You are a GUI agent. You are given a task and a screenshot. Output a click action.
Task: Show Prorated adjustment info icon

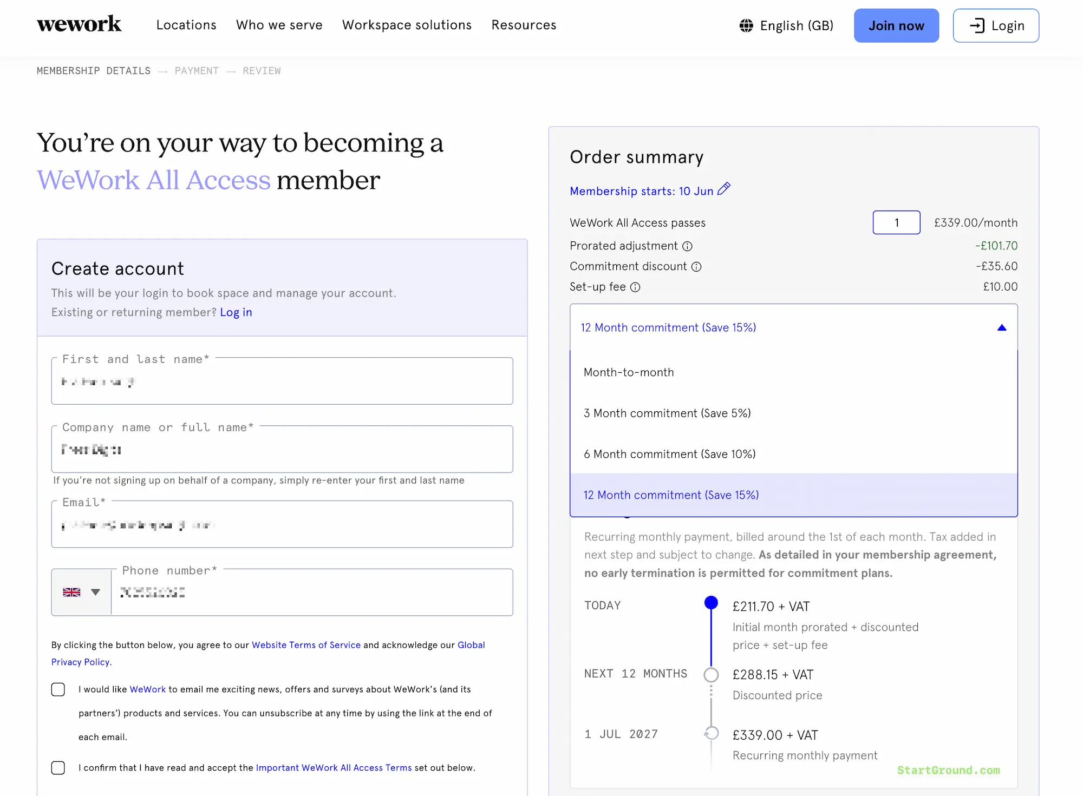pyautogui.click(x=687, y=246)
